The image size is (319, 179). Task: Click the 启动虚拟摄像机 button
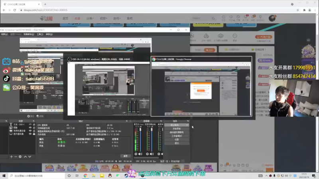coord(177,132)
